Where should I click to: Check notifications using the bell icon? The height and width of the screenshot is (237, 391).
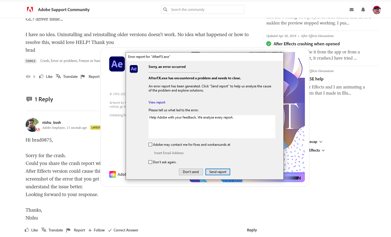coord(363,9)
